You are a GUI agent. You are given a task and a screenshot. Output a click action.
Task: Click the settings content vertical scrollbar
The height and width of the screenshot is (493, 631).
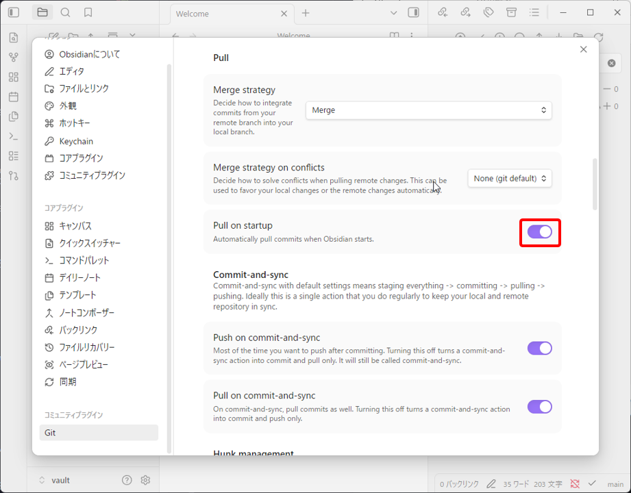click(x=595, y=184)
